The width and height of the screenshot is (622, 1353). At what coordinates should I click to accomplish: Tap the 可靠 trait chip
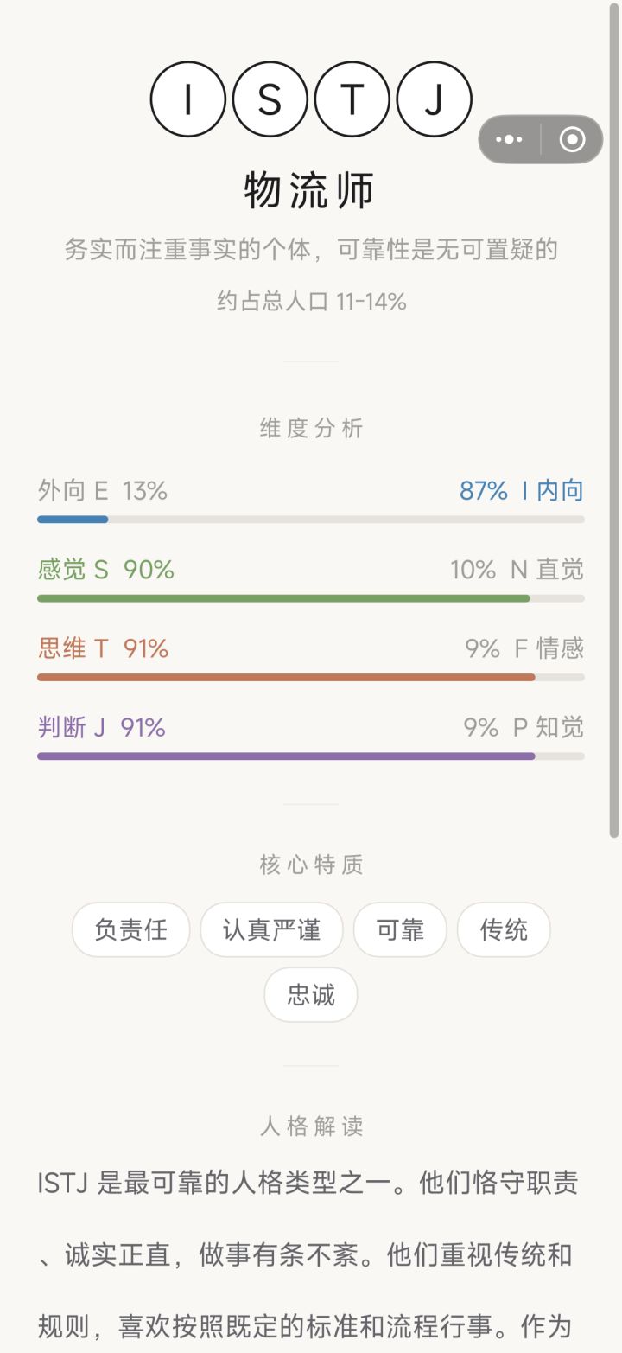(x=400, y=929)
